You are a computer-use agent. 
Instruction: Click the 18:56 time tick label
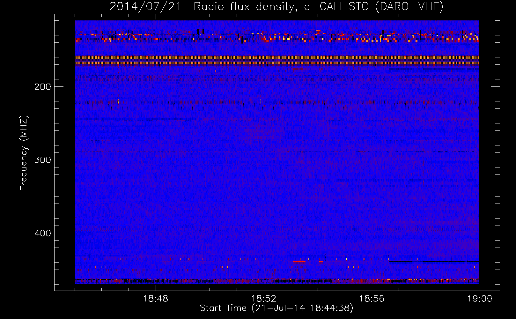[x=372, y=299]
